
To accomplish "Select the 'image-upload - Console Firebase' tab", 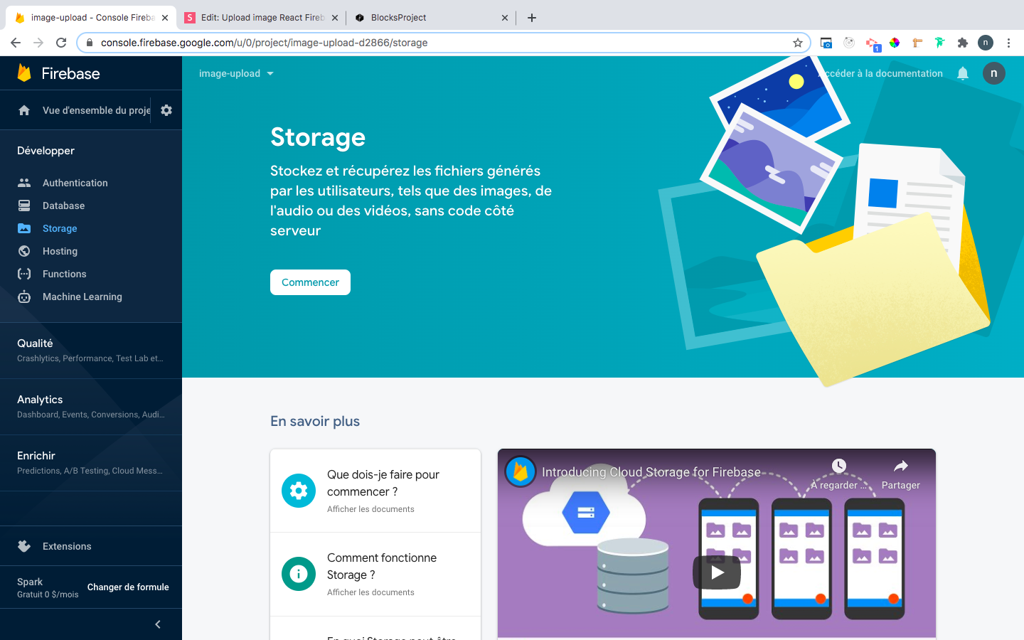I will coord(91,18).
